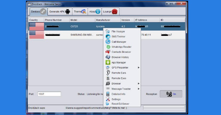Click the link chain icon on Devices tab
This screenshot has height=115, width=221.
[x=43, y=12]
